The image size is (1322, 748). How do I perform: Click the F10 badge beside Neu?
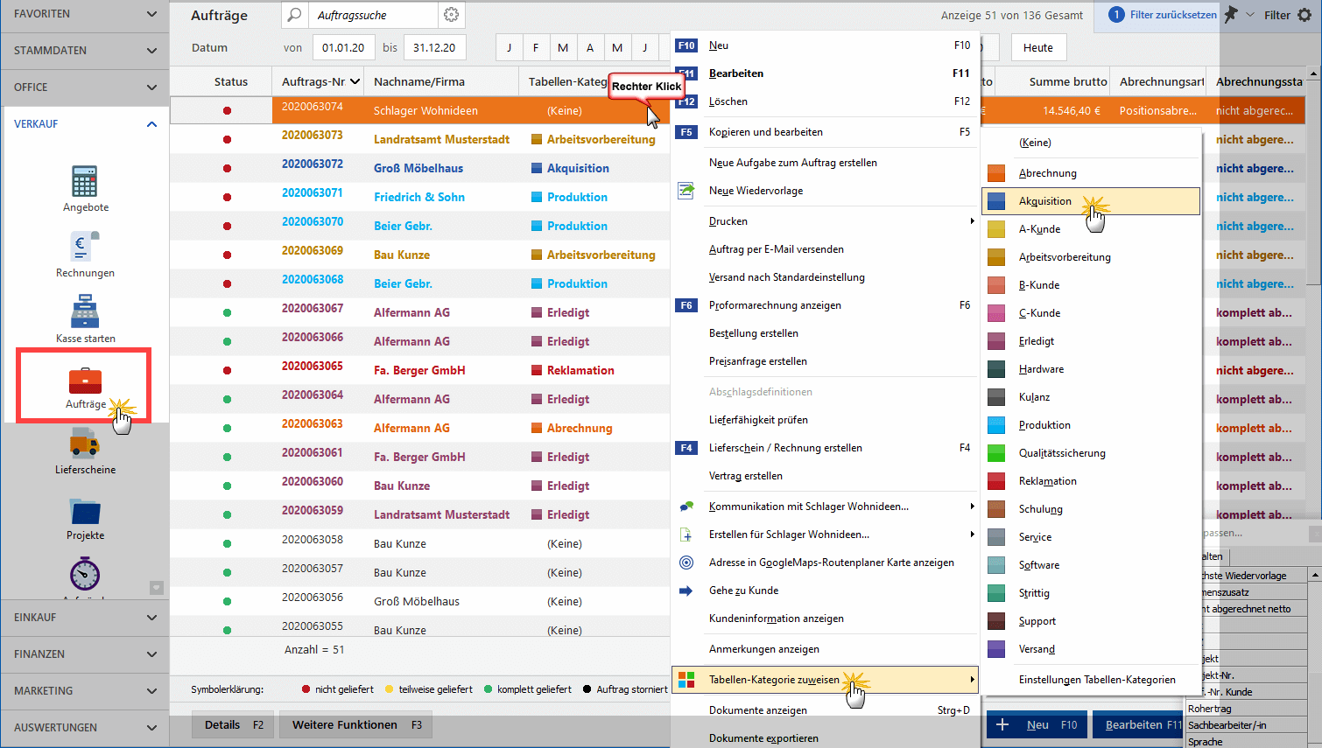click(686, 45)
